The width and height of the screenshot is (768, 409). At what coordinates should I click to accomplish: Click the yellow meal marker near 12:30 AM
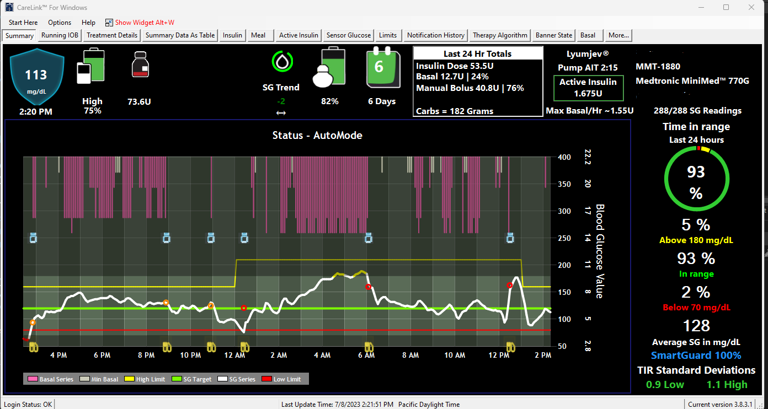click(x=244, y=347)
